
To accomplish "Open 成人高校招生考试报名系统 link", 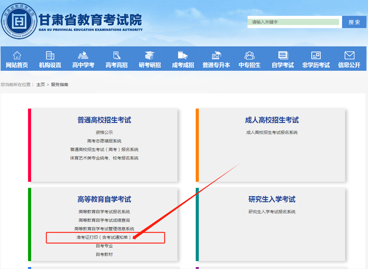I will [272, 132].
